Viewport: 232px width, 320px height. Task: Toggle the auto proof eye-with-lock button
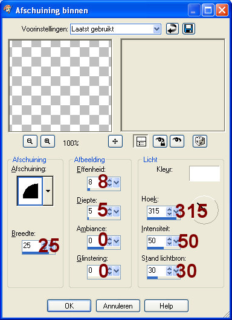[160, 141]
